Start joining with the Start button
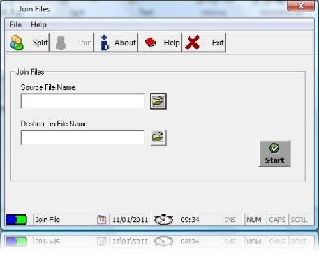Image resolution: width=319 pixels, height=254 pixels. click(x=275, y=153)
